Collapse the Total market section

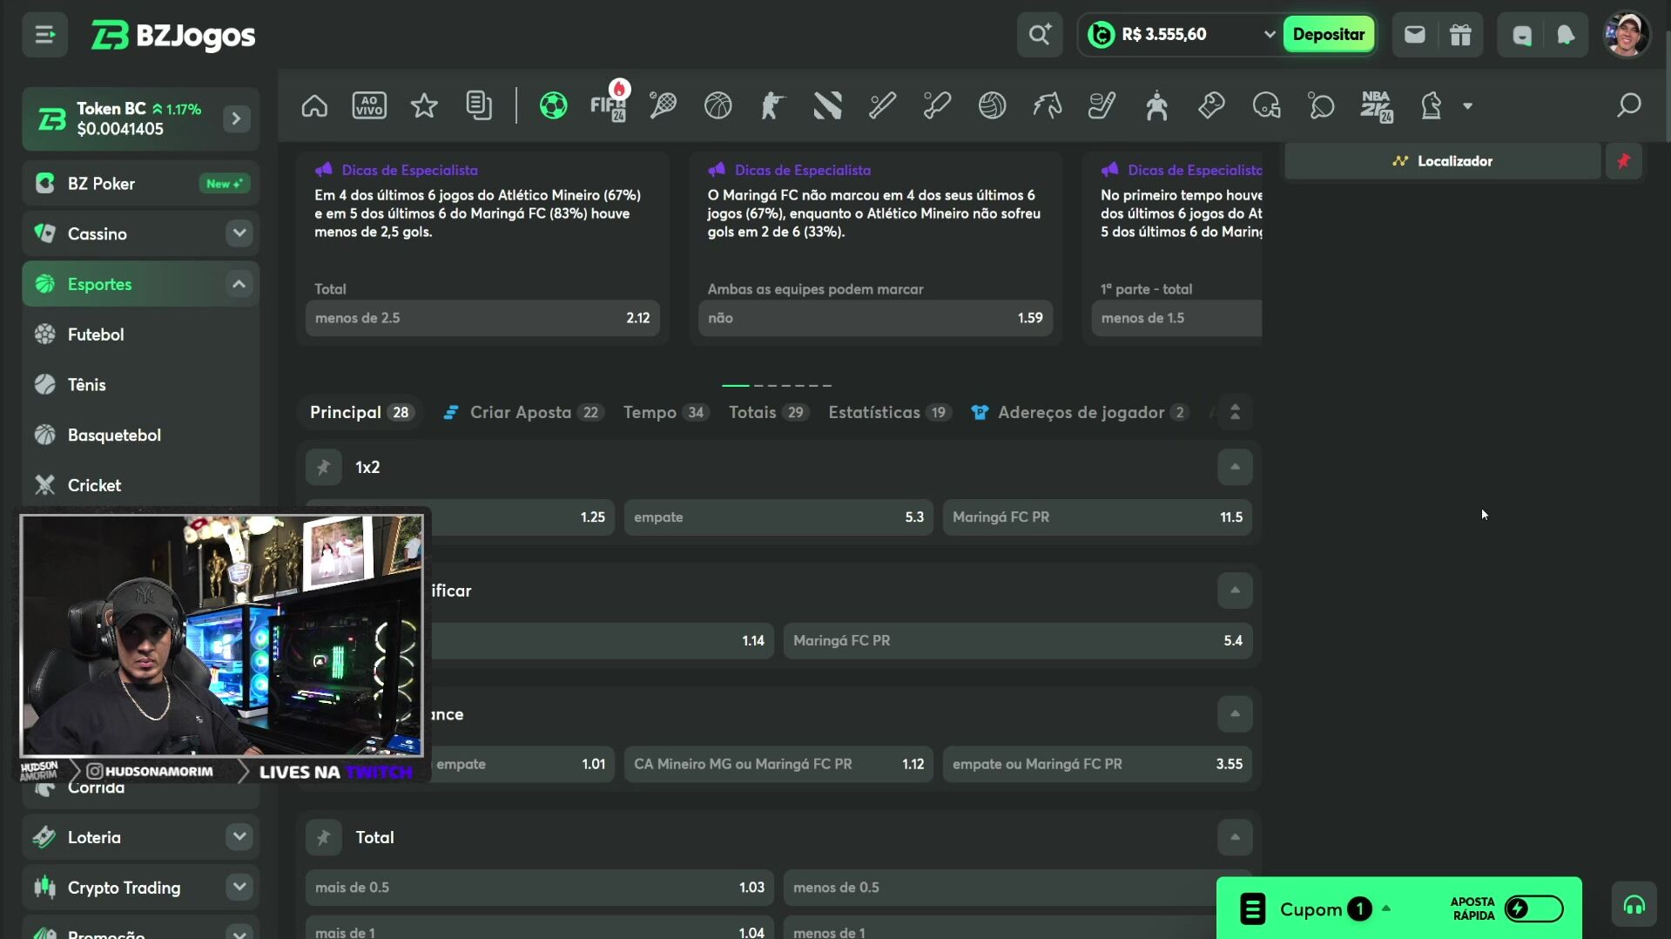[1235, 837]
